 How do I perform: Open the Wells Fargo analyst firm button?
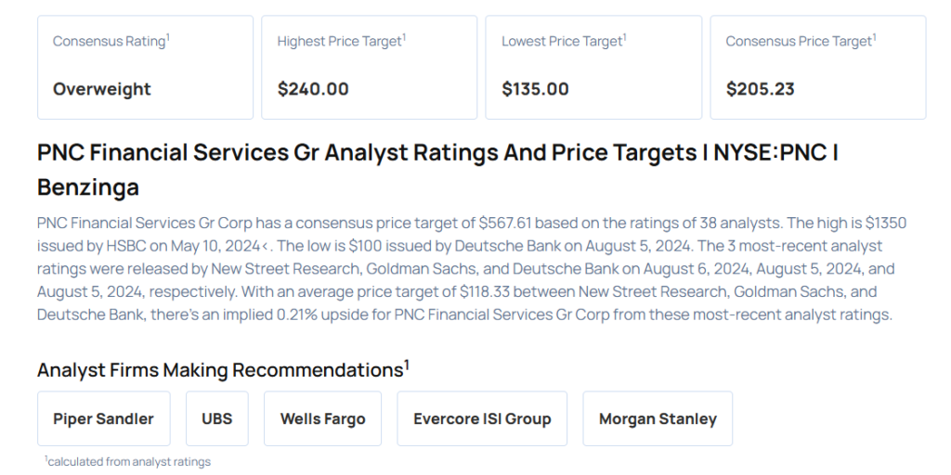323,418
